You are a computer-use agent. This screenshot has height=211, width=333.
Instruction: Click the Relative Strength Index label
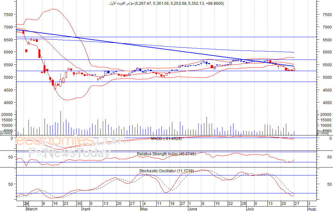point(166,154)
